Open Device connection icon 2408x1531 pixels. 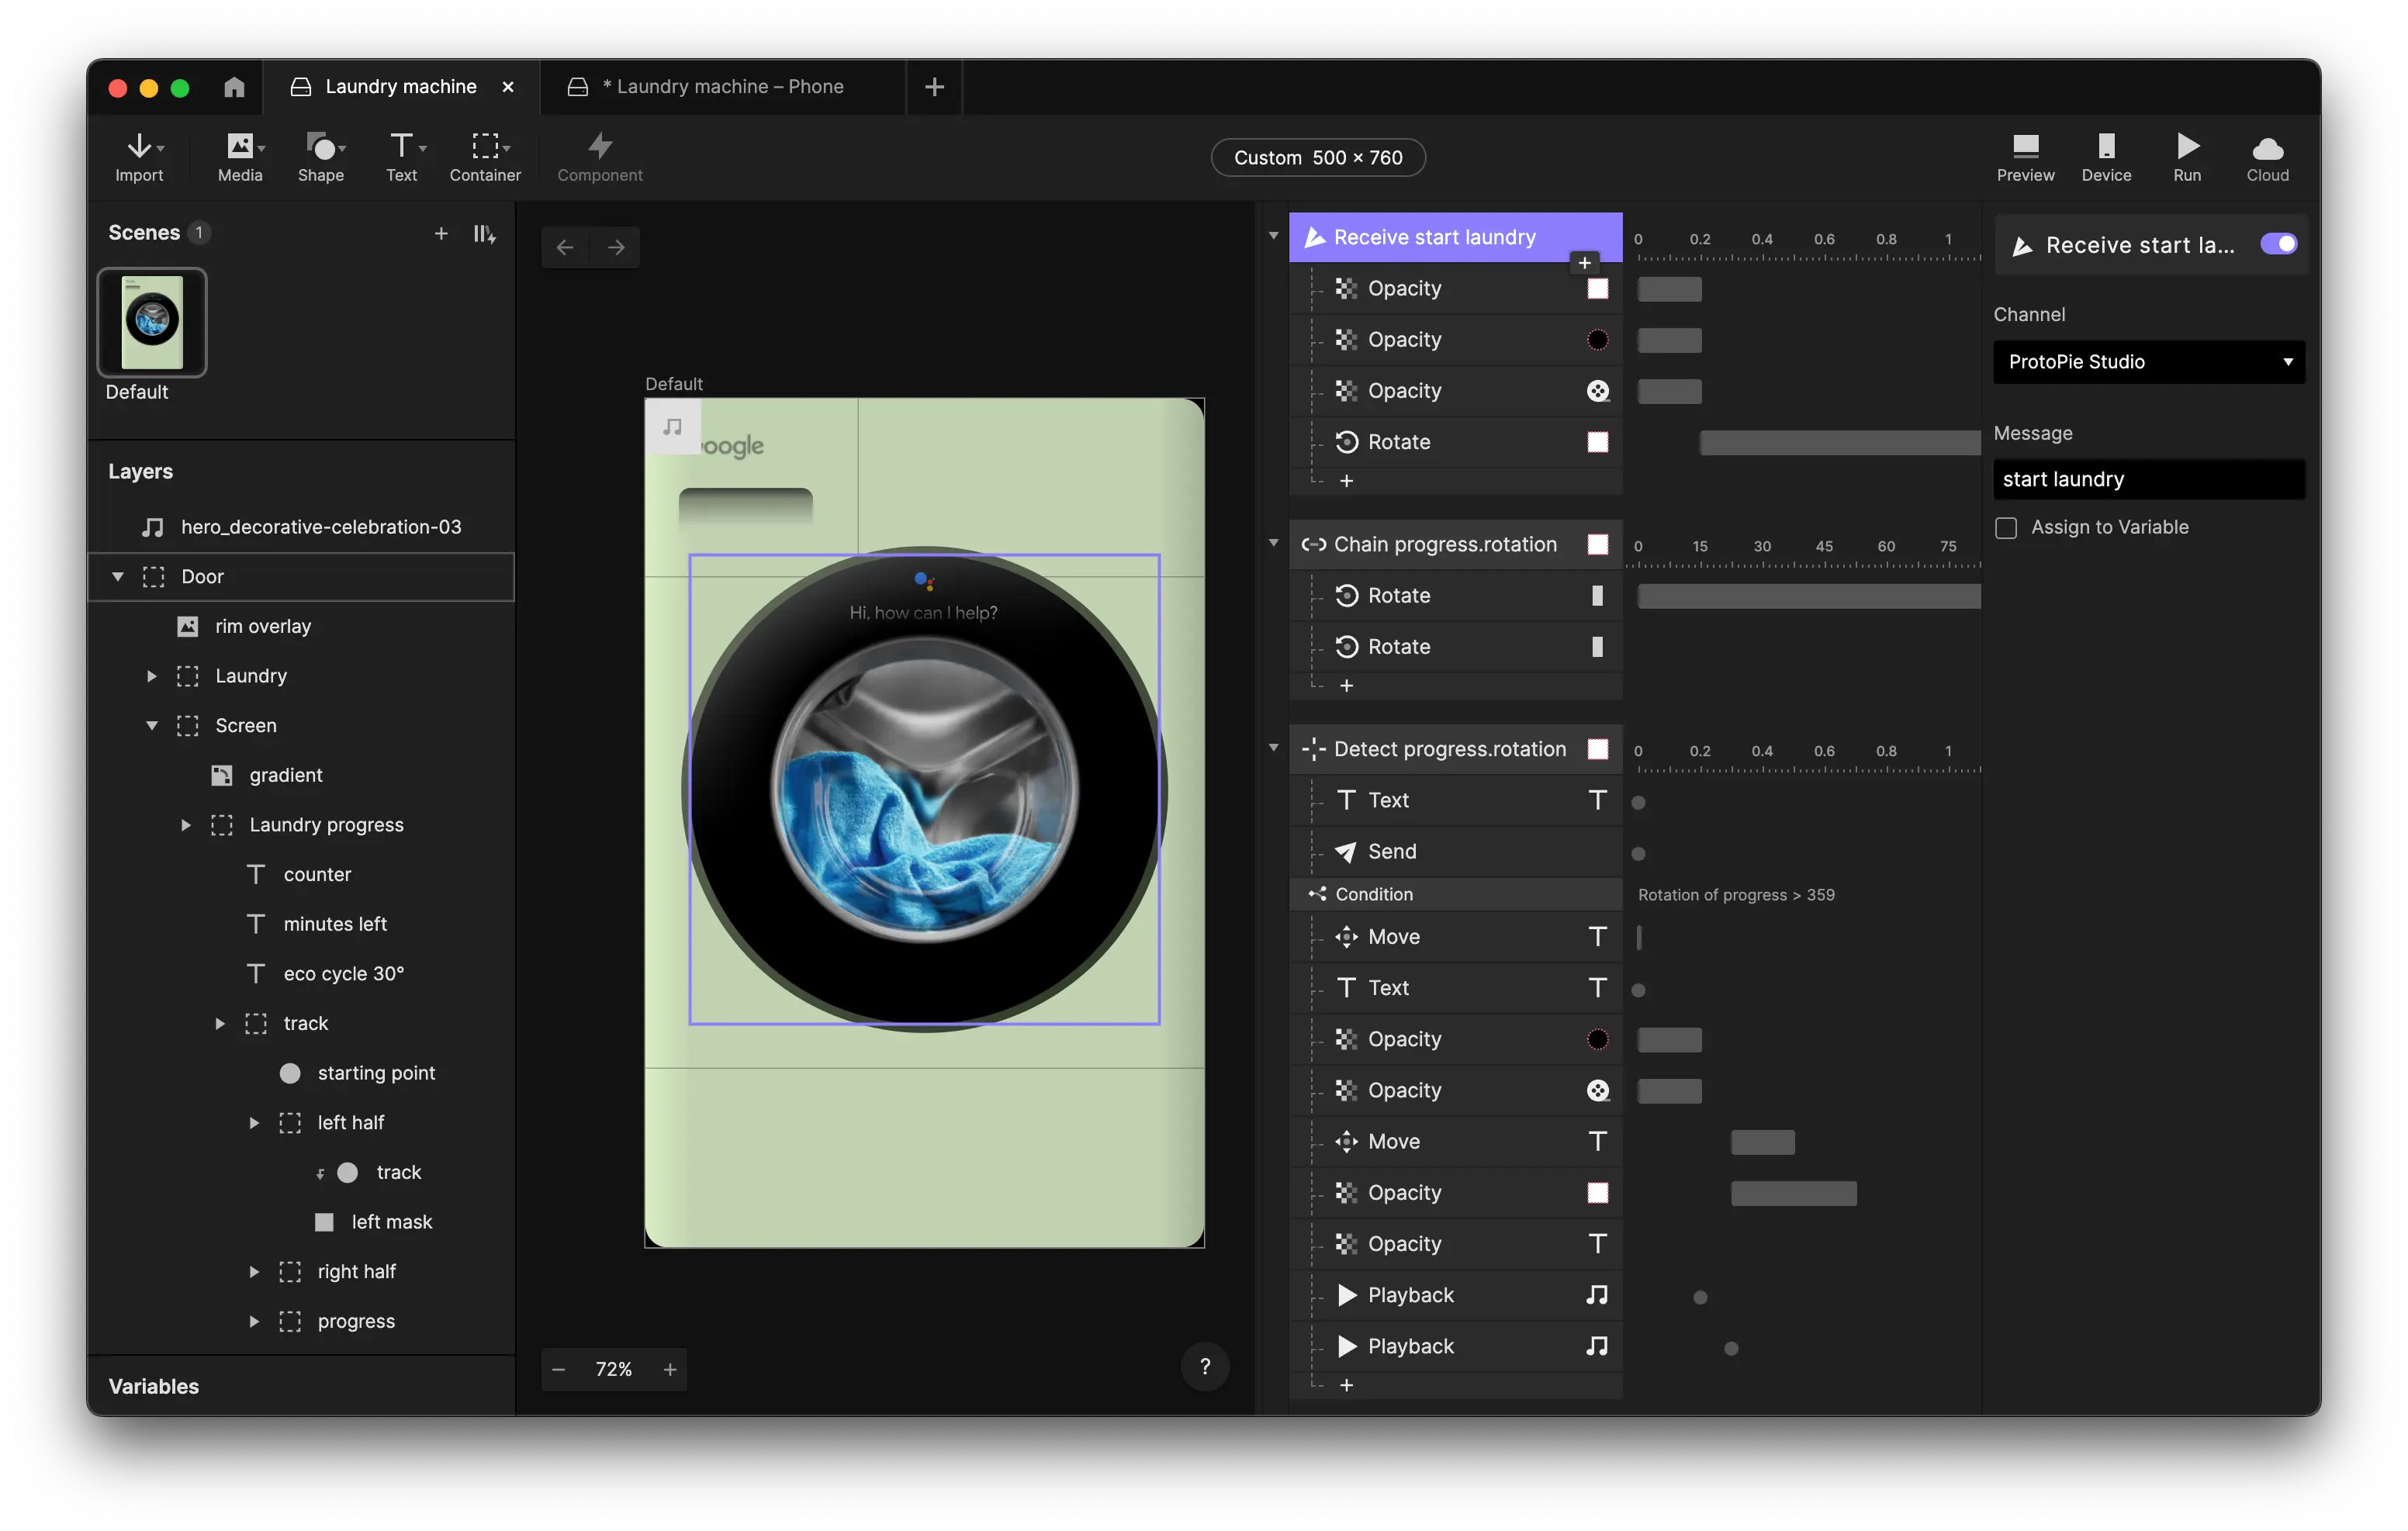click(2106, 157)
